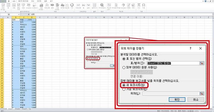214x112 pixels.
Task: Click 확인 button in enlarged dialog
Action: click(x=177, y=100)
